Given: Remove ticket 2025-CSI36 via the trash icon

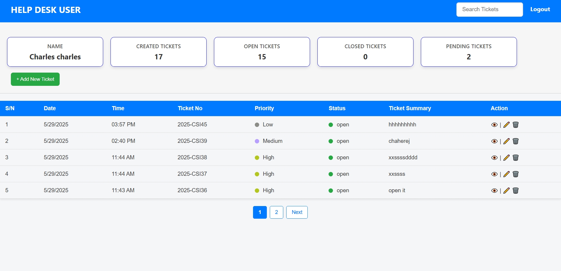Looking at the screenshot, I should pyautogui.click(x=515, y=190).
